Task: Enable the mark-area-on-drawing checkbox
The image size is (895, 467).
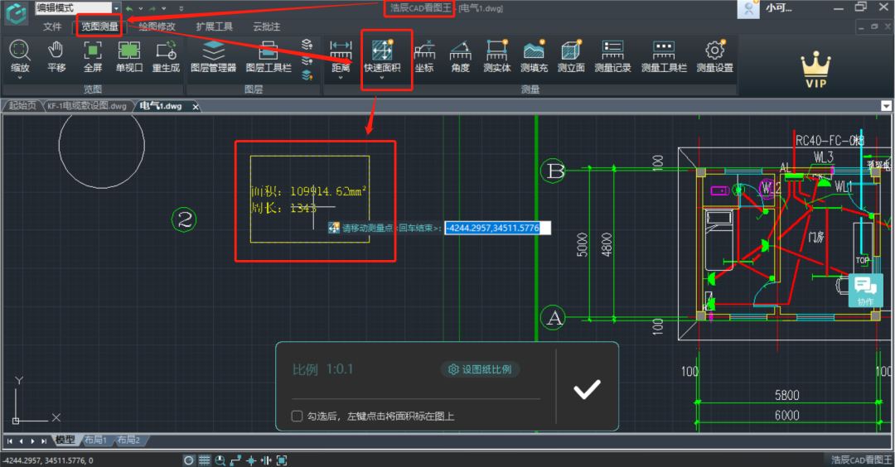Action: click(x=297, y=416)
